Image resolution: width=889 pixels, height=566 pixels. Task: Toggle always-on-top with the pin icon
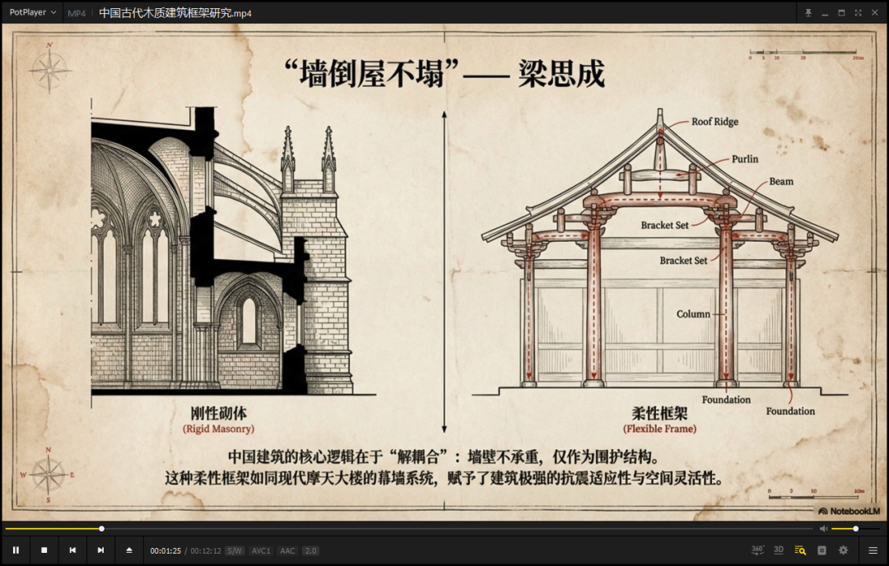(808, 12)
